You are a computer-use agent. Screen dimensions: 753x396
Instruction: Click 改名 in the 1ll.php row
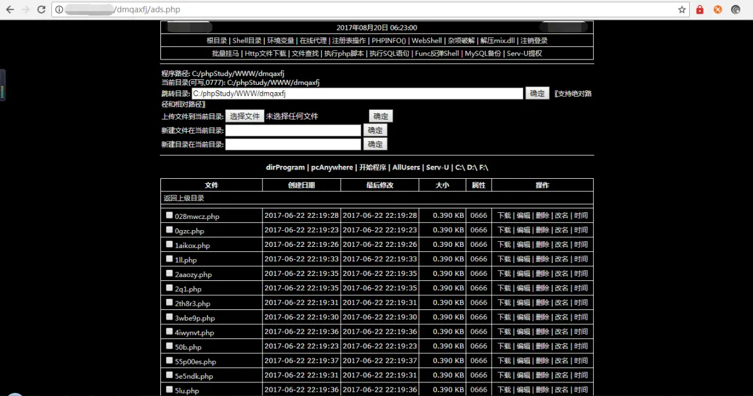tap(561, 259)
